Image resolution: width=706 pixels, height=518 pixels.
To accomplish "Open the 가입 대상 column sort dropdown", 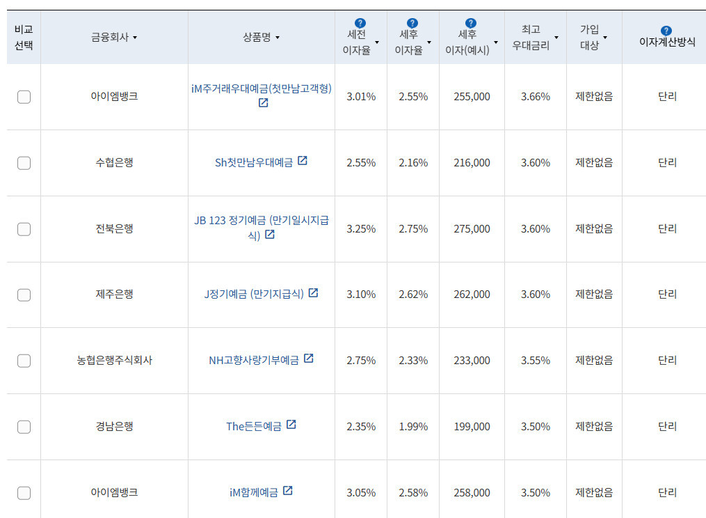I will [x=605, y=38].
